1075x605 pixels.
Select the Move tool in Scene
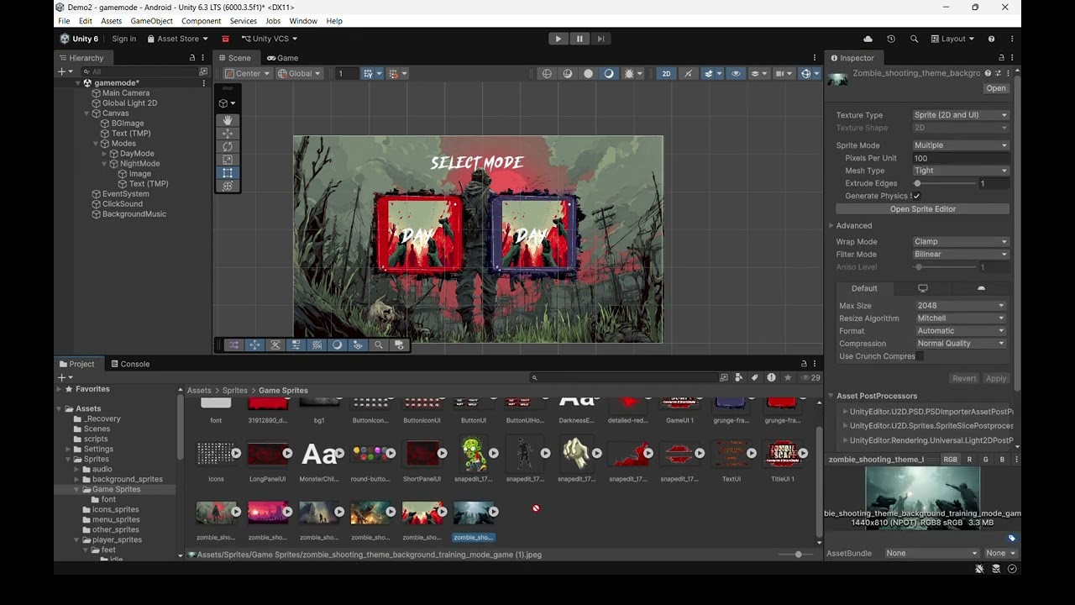tap(228, 134)
